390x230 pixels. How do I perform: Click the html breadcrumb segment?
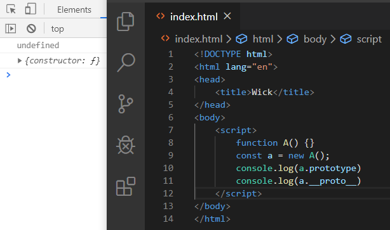tap(263, 39)
